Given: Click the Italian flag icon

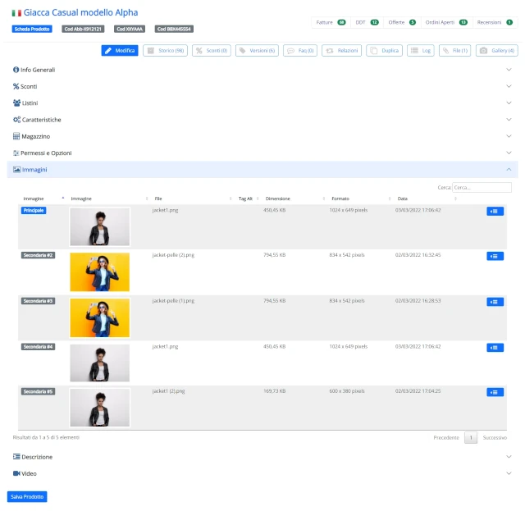Looking at the screenshot, I should point(16,13).
